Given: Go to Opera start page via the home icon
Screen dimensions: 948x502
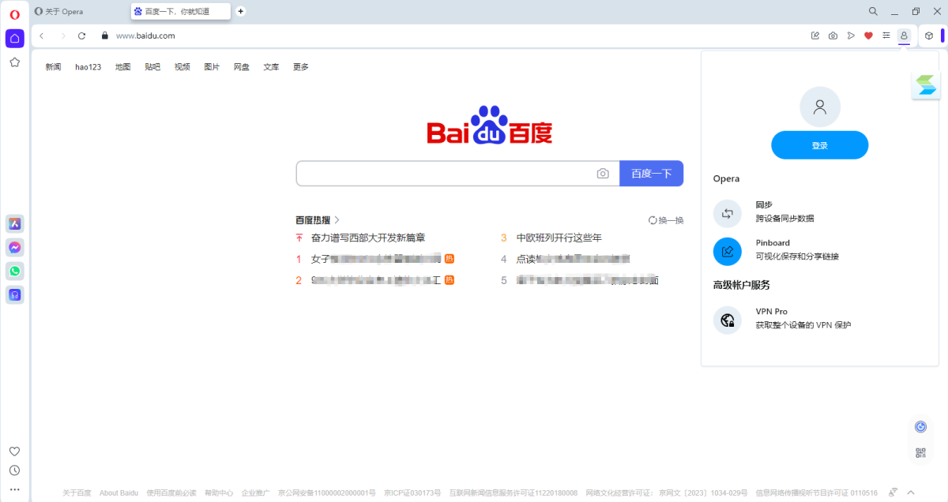Looking at the screenshot, I should pos(14,38).
